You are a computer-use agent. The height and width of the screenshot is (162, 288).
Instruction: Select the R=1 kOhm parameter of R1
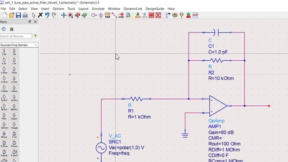(139, 117)
